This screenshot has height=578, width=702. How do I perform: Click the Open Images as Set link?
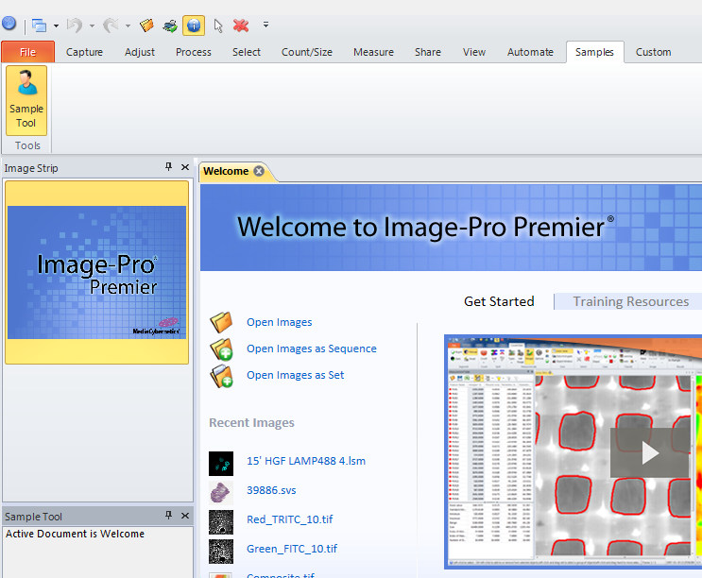pos(296,375)
